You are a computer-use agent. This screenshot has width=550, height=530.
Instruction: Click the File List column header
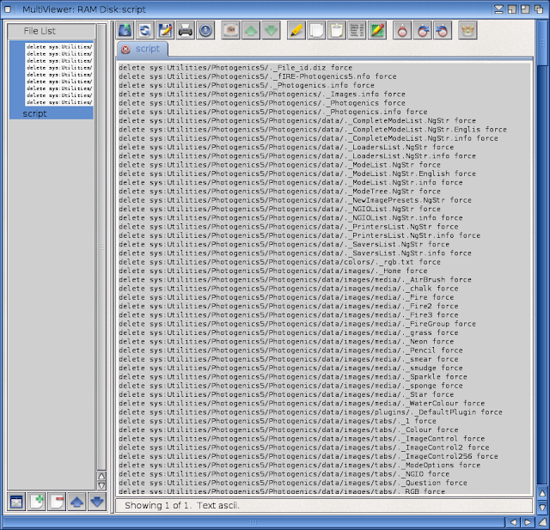tap(52, 31)
